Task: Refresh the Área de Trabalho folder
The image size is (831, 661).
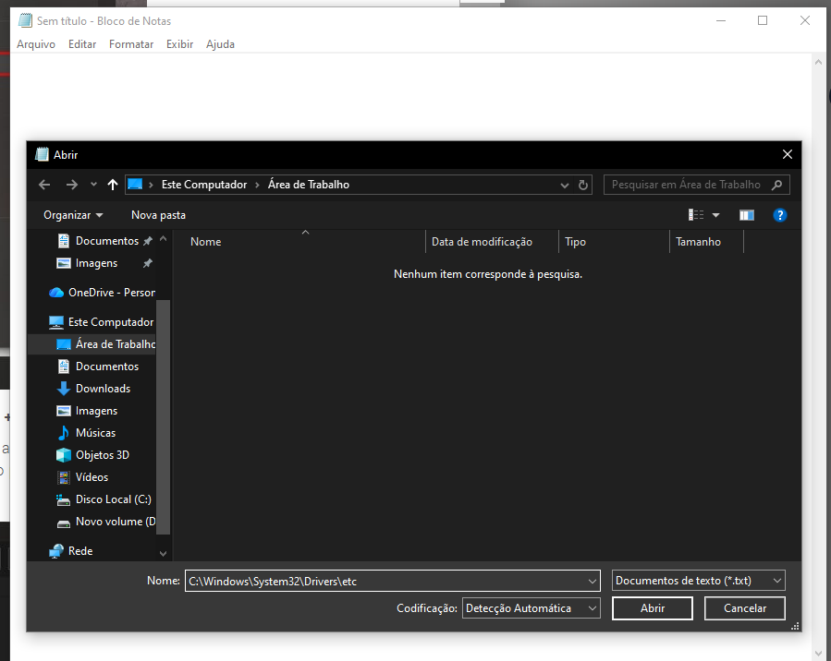Action: tap(583, 185)
